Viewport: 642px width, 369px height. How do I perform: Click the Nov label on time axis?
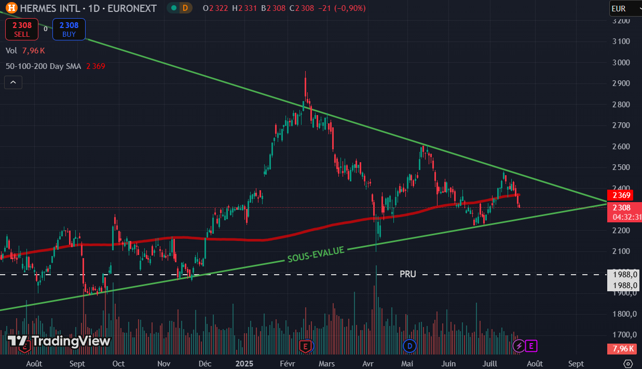pyautogui.click(x=165, y=364)
